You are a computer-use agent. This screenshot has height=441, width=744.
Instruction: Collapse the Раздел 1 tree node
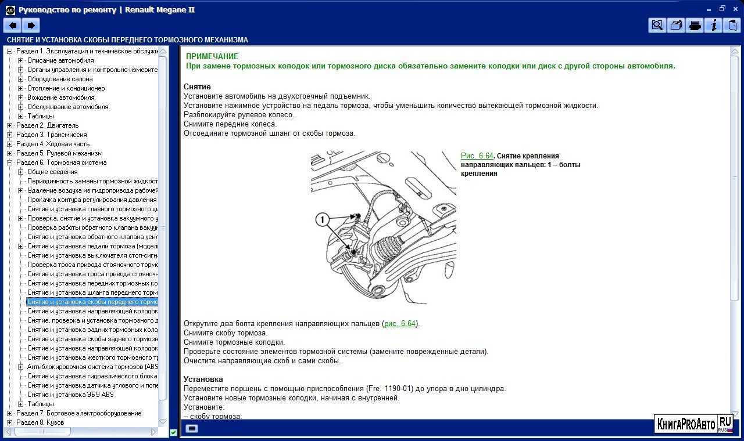(10, 51)
